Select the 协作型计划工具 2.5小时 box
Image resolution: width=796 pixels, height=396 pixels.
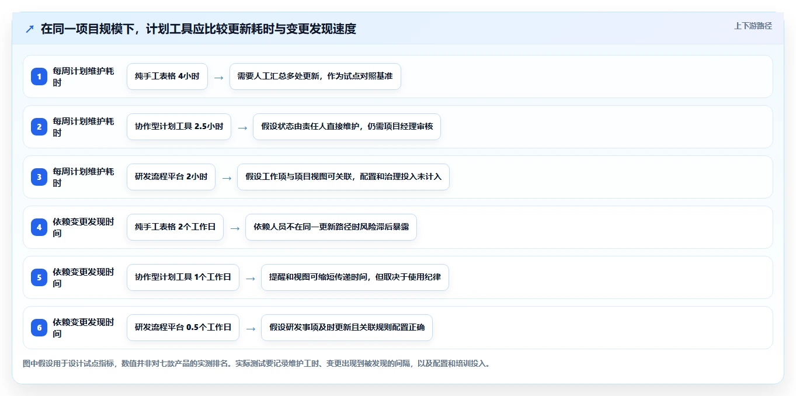[x=179, y=127]
